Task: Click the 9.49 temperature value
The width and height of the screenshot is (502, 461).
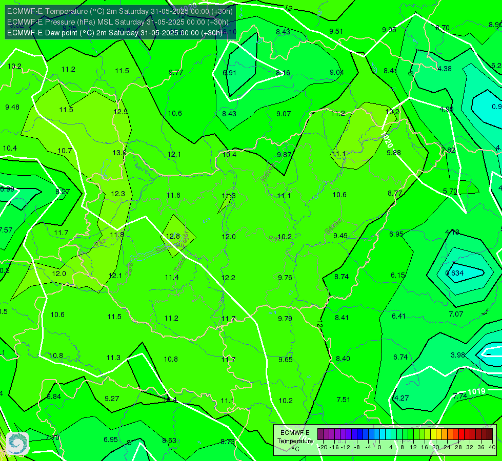Action: [x=340, y=236]
